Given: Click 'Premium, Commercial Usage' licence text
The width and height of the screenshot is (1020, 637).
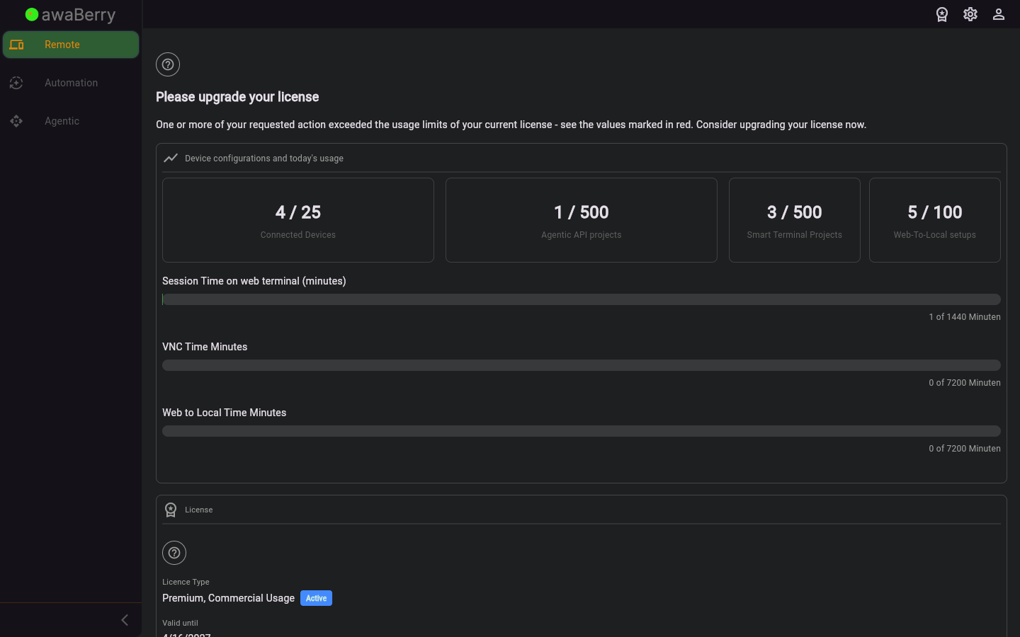Looking at the screenshot, I should [x=228, y=598].
